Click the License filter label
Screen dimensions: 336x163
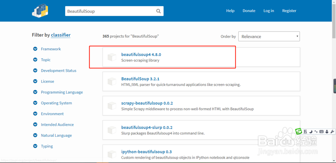[47, 81]
